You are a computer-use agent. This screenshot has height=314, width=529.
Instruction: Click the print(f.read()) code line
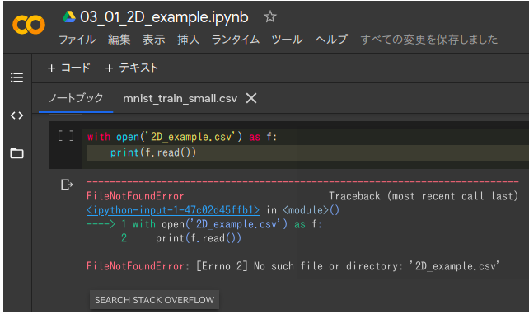(153, 152)
